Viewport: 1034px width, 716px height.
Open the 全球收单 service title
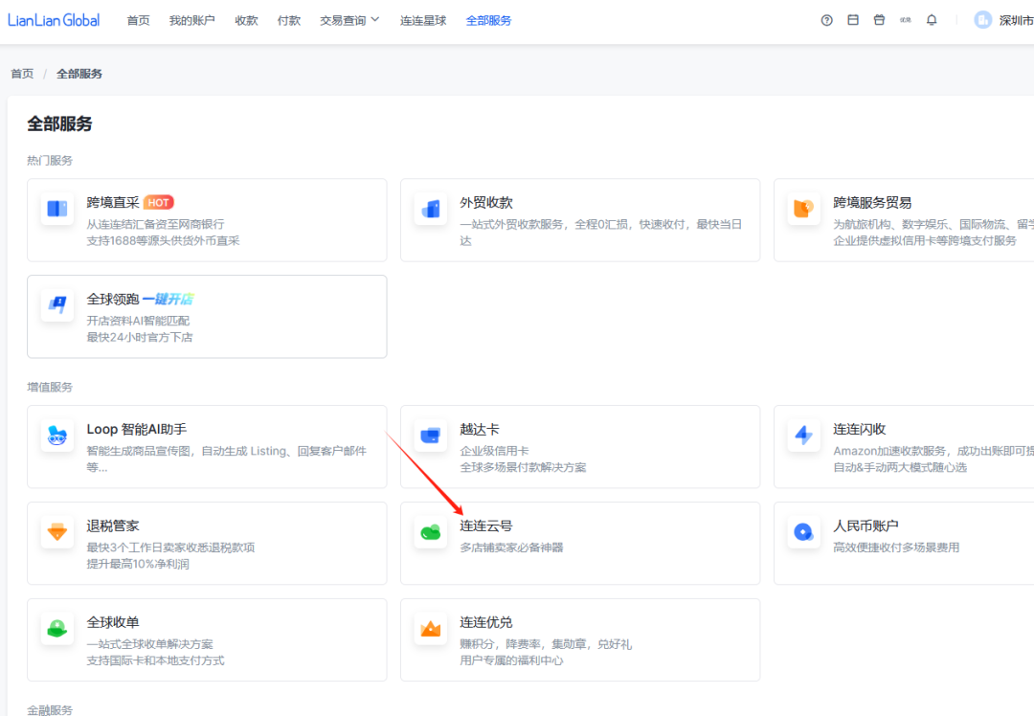point(113,622)
